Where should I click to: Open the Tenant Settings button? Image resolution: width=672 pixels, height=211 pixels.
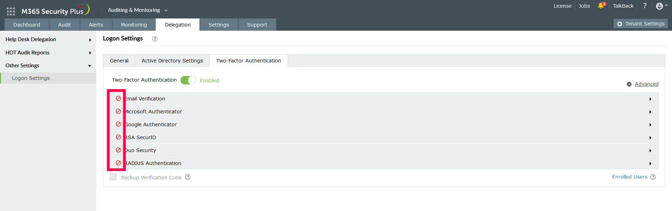coord(640,24)
